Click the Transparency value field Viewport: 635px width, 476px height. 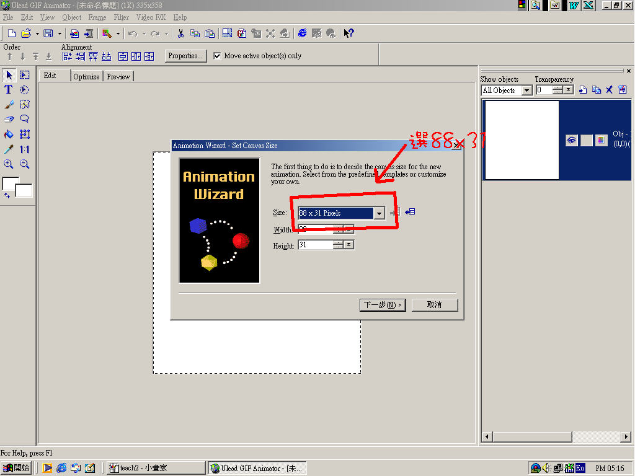coord(544,90)
